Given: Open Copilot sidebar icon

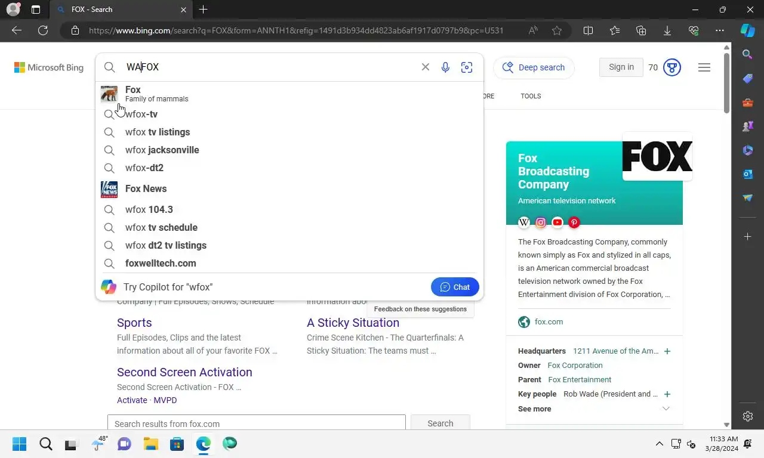Looking at the screenshot, I should [x=748, y=30].
